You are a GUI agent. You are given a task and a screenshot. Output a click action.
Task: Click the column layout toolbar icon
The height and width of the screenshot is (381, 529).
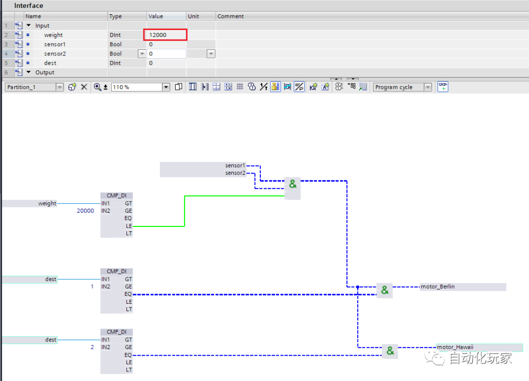[x=193, y=87]
